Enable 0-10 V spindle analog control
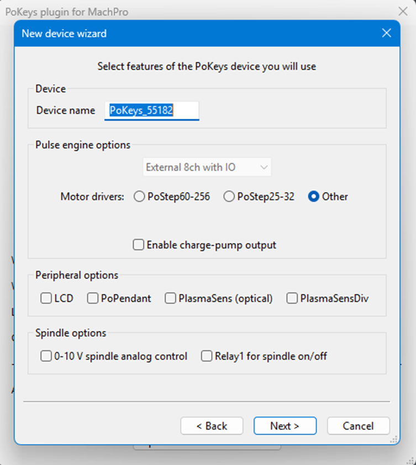416x465 pixels. (x=46, y=357)
